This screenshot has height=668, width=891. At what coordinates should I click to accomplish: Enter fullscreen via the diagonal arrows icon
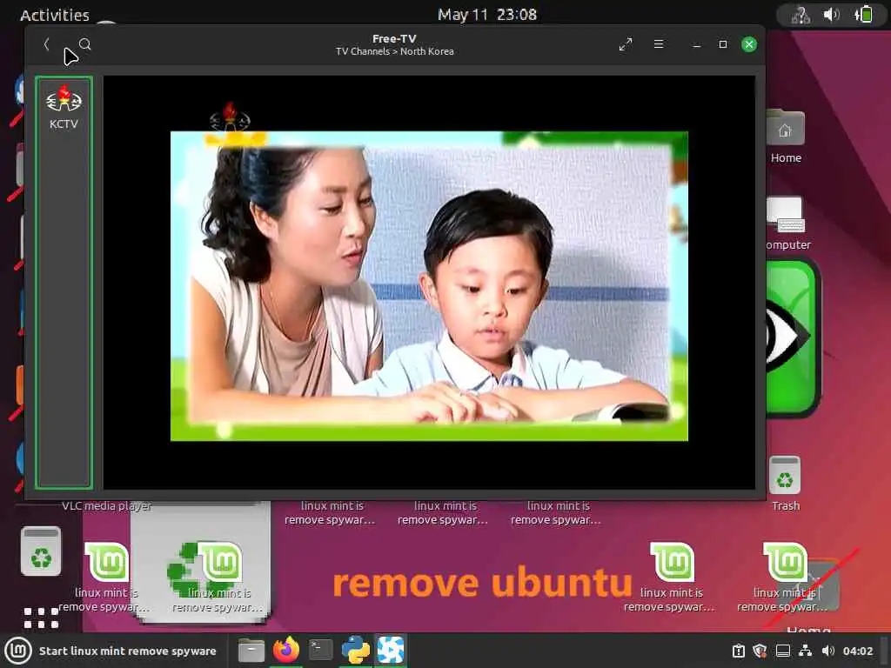point(626,44)
